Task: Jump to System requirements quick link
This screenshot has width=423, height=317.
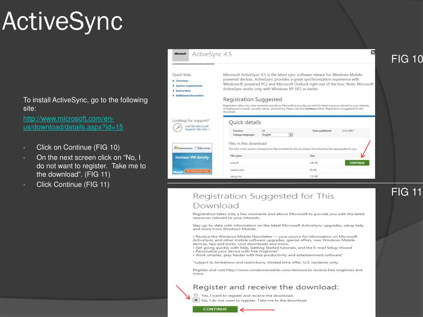Action: coord(189,86)
